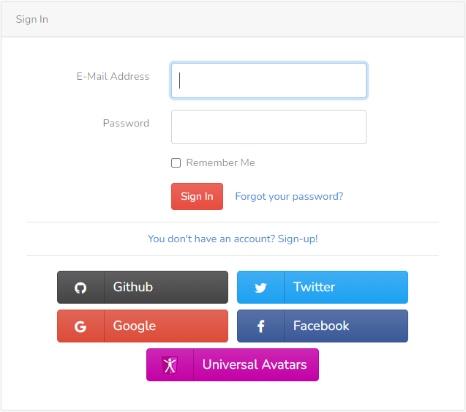Screen dimensions: 466x412
Task: Log in with the Twitter text label
Action: pyautogui.click(x=314, y=287)
